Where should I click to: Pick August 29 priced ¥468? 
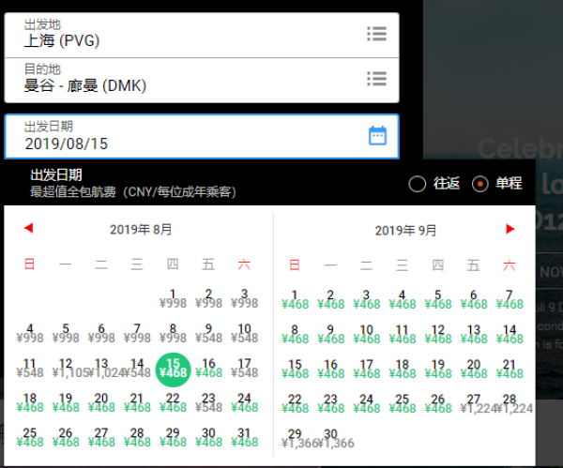click(x=173, y=438)
